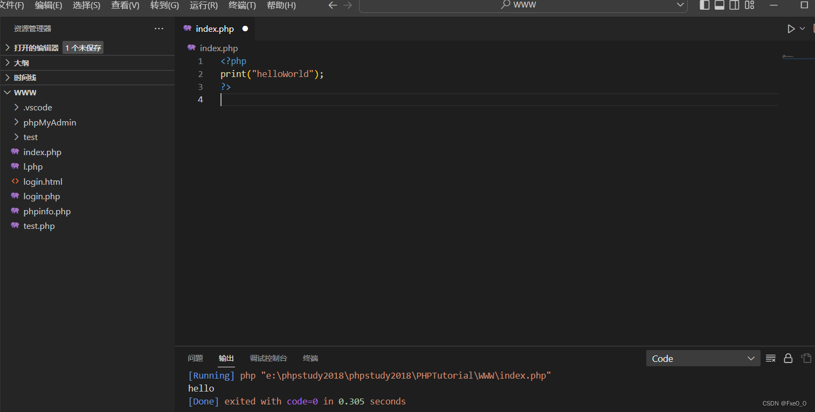Click the search icon in command center

[x=506, y=5]
